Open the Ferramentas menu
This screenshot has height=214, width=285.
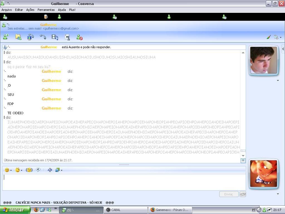tap(46, 10)
